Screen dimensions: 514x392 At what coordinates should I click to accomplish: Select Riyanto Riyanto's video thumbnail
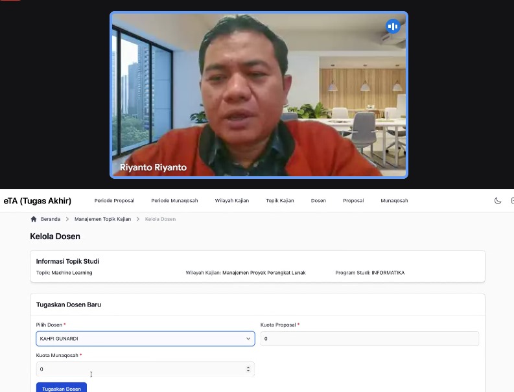(259, 95)
